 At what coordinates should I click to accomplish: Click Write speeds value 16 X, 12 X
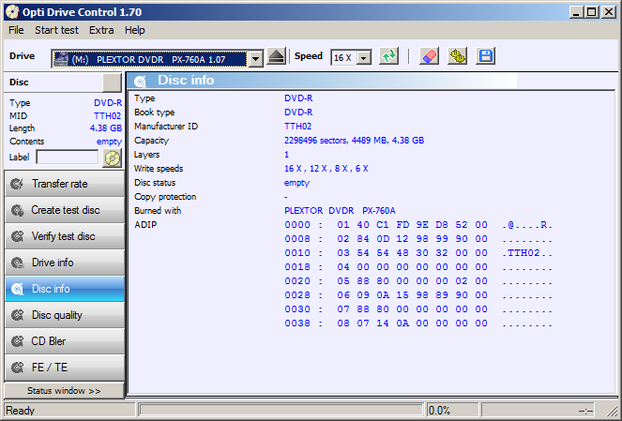tap(326, 169)
